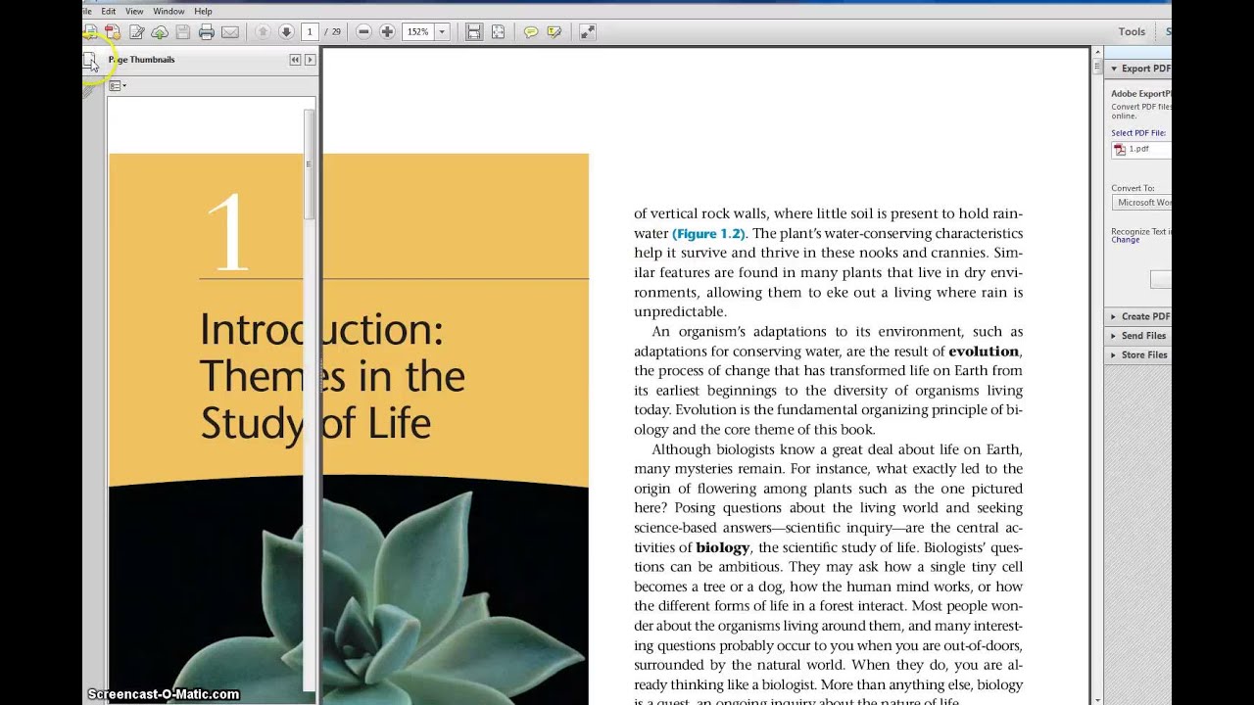Screen dimensions: 1254x705
Task: Click the page number field showing 1
Action: pos(310,32)
